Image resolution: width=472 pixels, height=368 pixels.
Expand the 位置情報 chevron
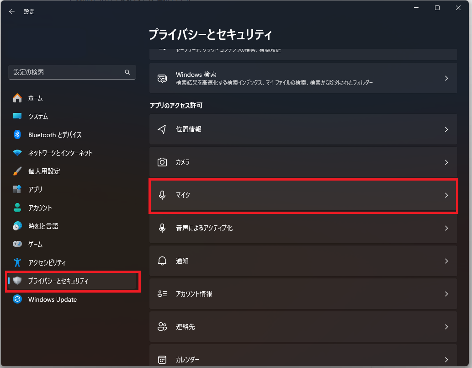tap(446, 129)
